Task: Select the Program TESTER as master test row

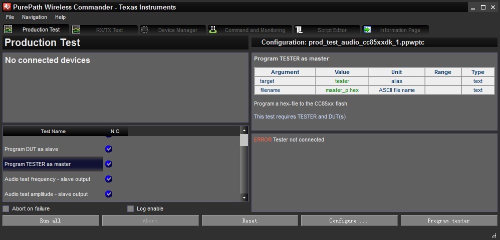Action: pos(53,164)
